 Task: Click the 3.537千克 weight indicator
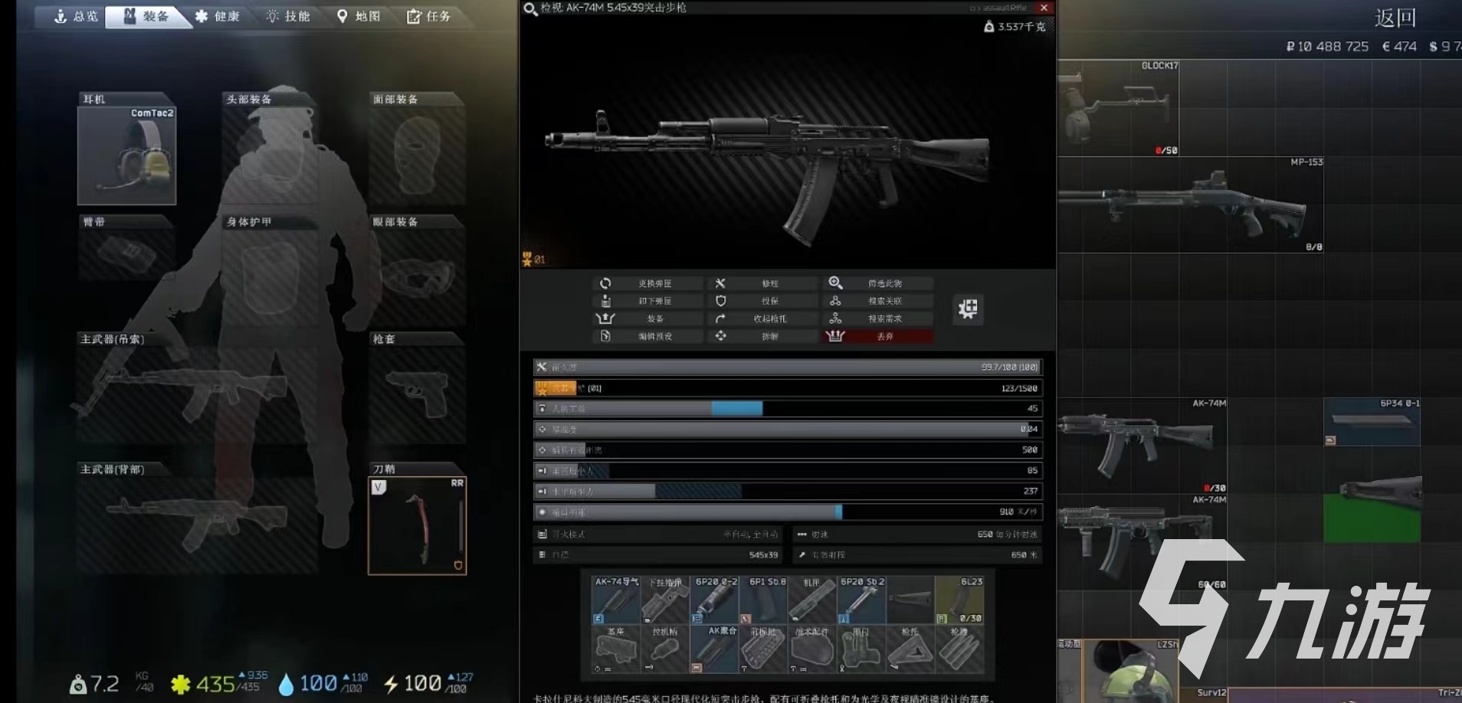click(x=1015, y=27)
